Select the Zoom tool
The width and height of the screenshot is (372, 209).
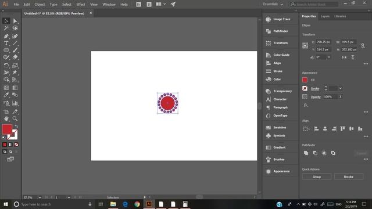click(x=15, y=118)
